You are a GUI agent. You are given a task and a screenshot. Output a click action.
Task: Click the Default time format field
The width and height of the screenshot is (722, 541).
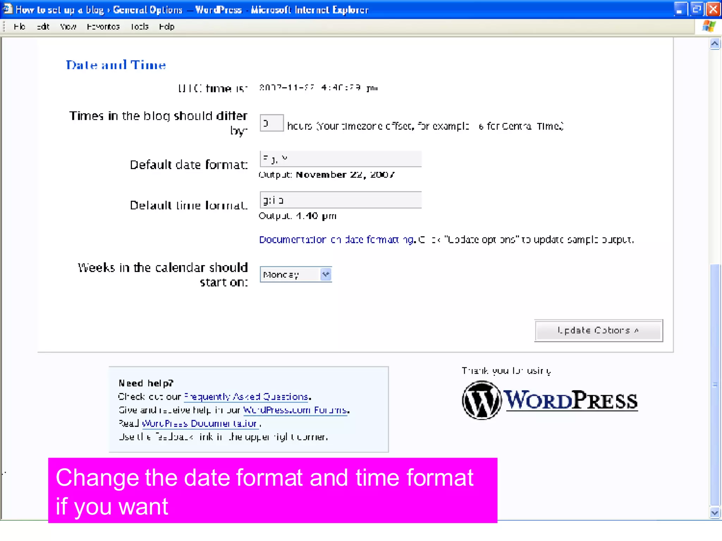point(341,200)
